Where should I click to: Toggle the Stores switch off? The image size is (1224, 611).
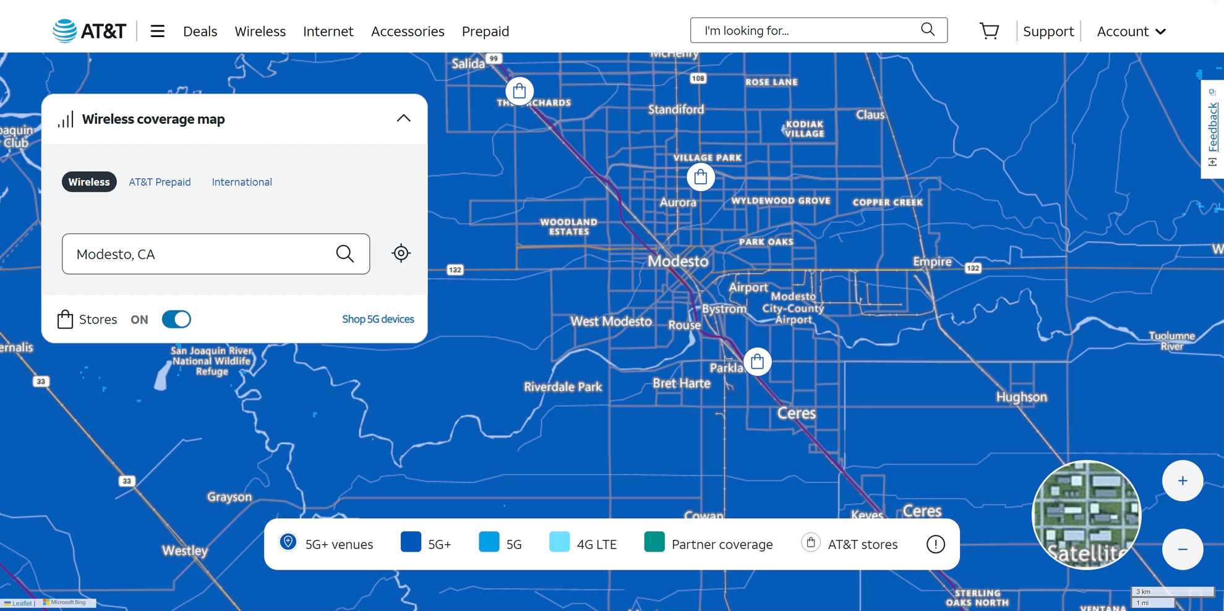[x=176, y=319]
